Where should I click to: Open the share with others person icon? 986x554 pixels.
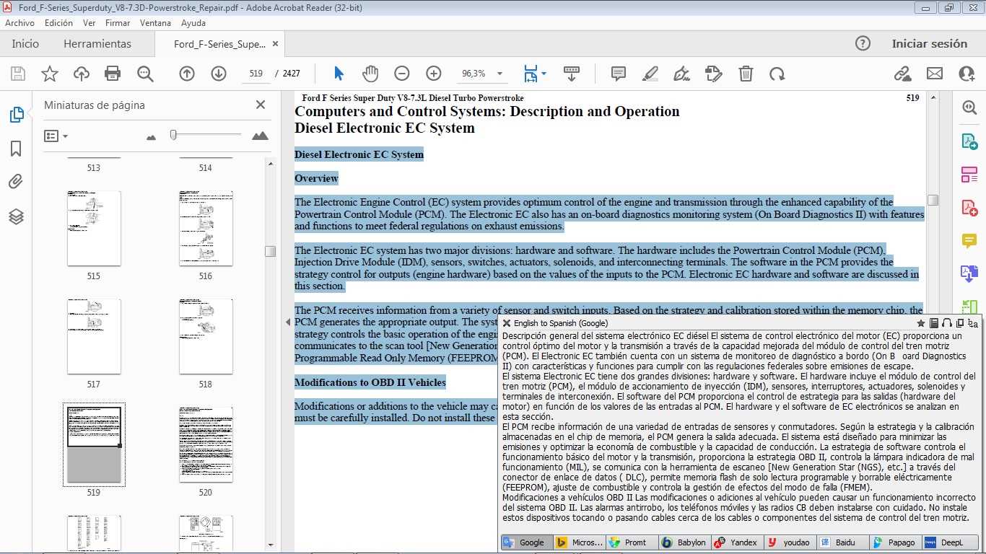[967, 74]
